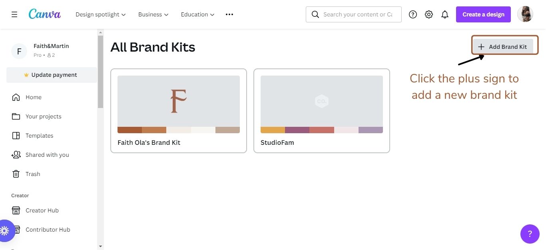Click the search your content field
Image resolution: width=546 pixels, height=250 pixels.
[354, 14]
